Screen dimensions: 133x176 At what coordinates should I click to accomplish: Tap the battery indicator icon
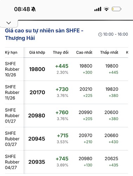[x=117, y=9]
